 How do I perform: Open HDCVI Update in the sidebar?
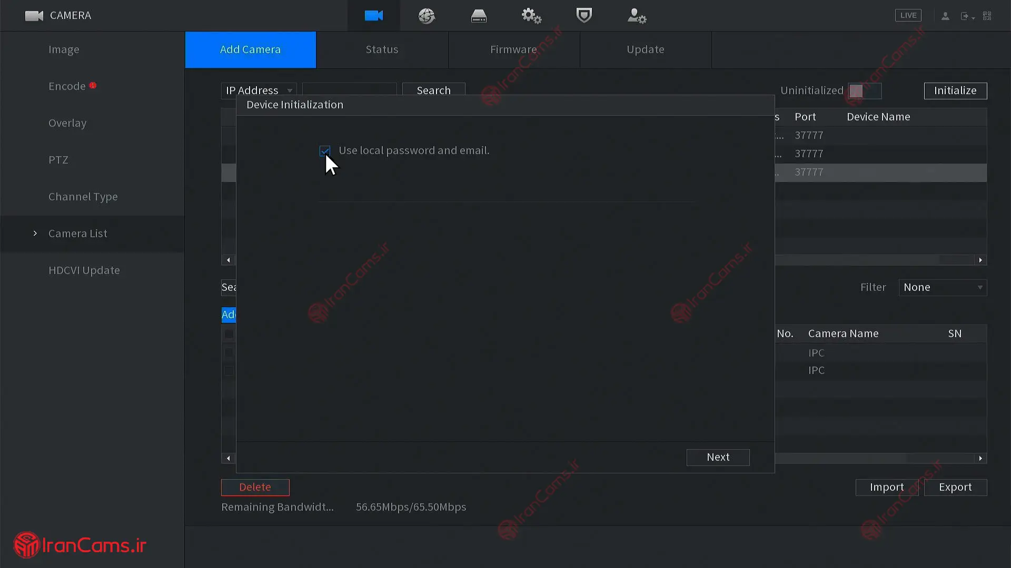[84, 270]
